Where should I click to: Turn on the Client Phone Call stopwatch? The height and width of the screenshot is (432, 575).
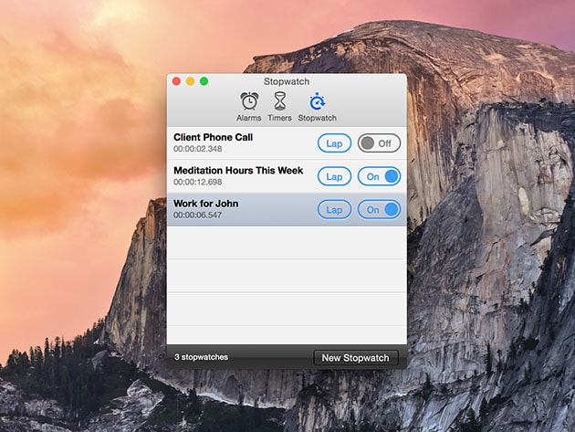point(379,143)
